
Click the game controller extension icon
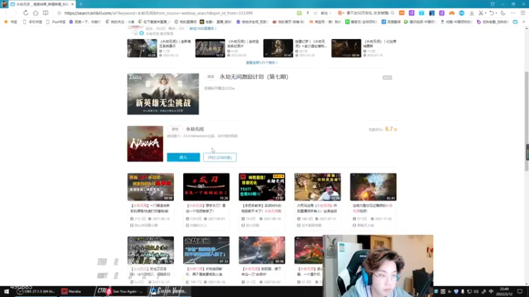(x=452, y=13)
